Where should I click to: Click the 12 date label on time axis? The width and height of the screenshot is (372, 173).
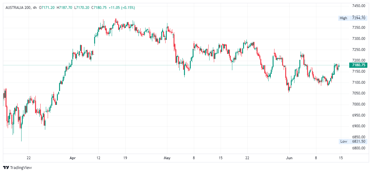pos(98,158)
